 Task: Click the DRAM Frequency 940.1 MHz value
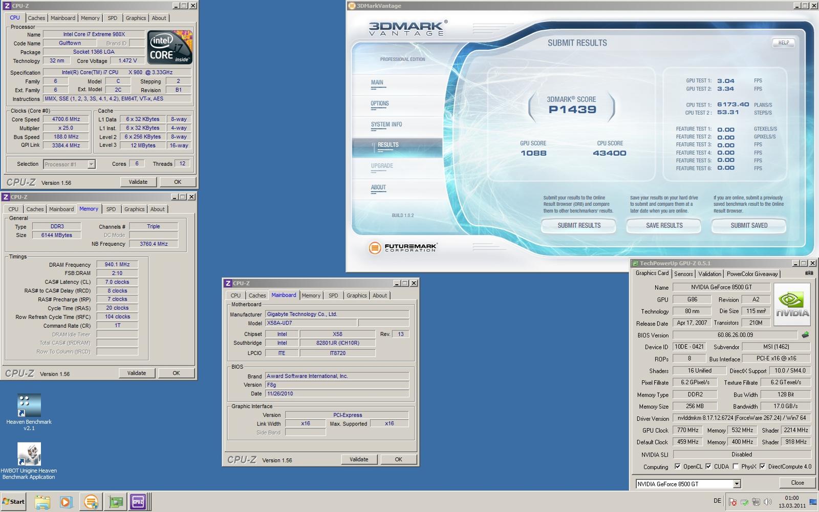[x=117, y=265]
